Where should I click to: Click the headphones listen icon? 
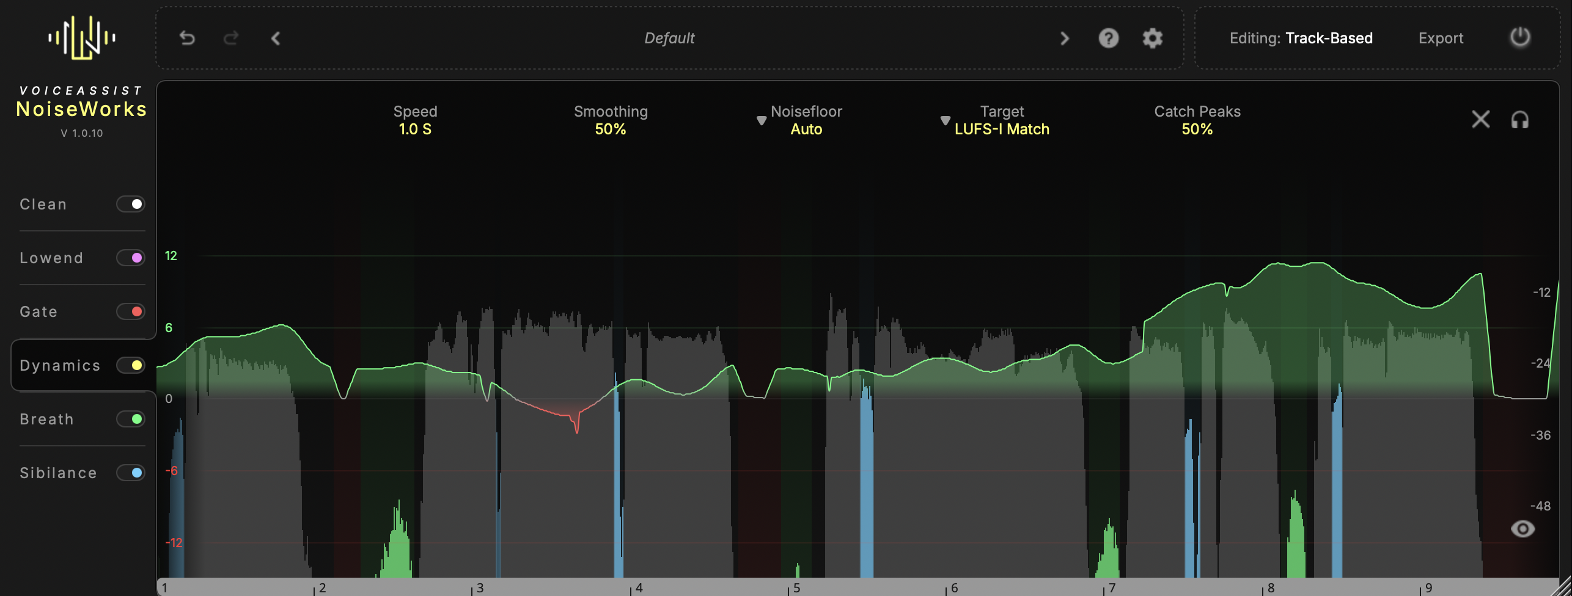tap(1520, 120)
